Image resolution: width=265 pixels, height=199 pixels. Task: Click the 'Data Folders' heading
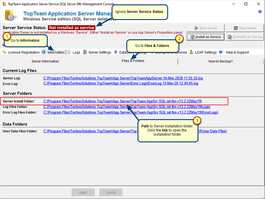[15, 124]
